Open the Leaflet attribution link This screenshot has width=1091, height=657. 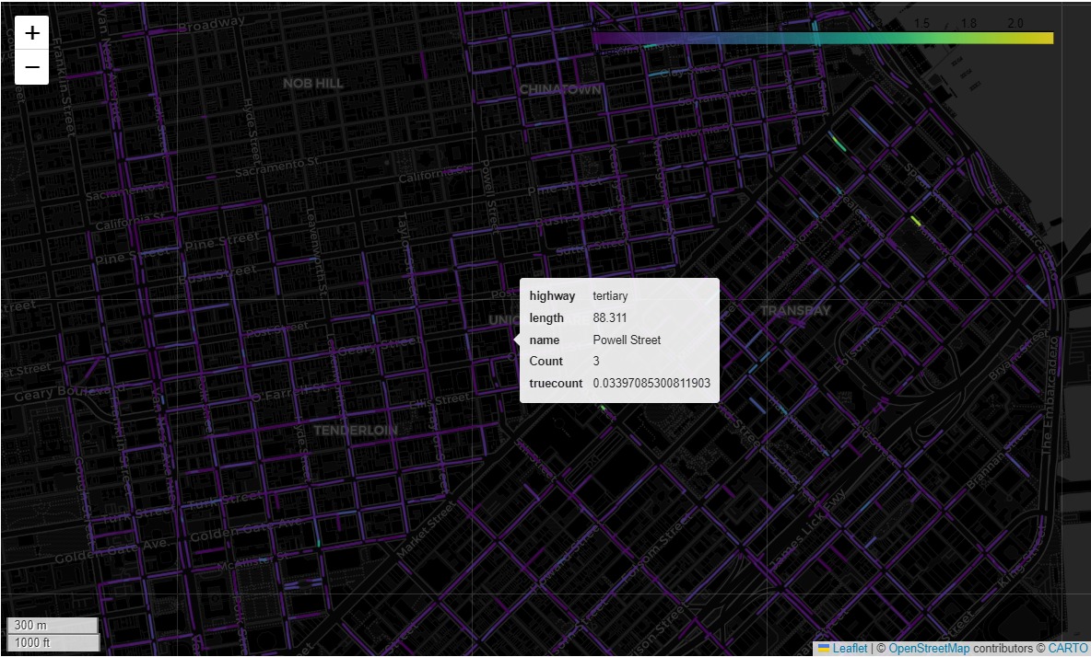pos(850,648)
